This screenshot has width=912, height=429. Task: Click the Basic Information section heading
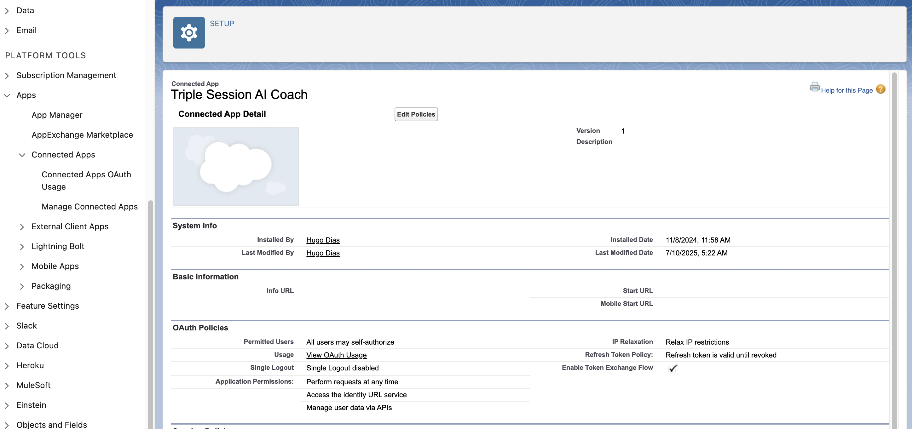(x=205, y=277)
